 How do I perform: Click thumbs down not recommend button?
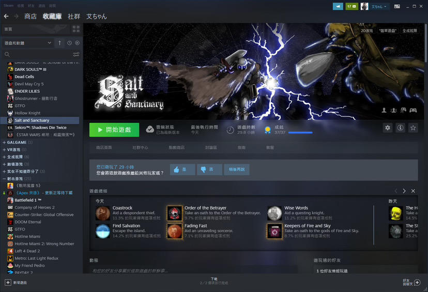click(x=209, y=169)
